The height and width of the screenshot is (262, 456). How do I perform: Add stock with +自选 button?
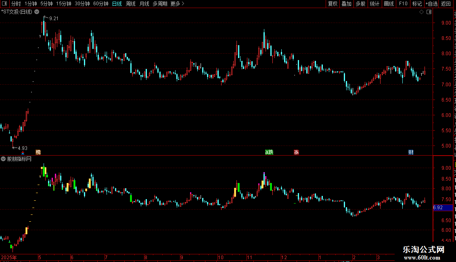click(x=431, y=4)
